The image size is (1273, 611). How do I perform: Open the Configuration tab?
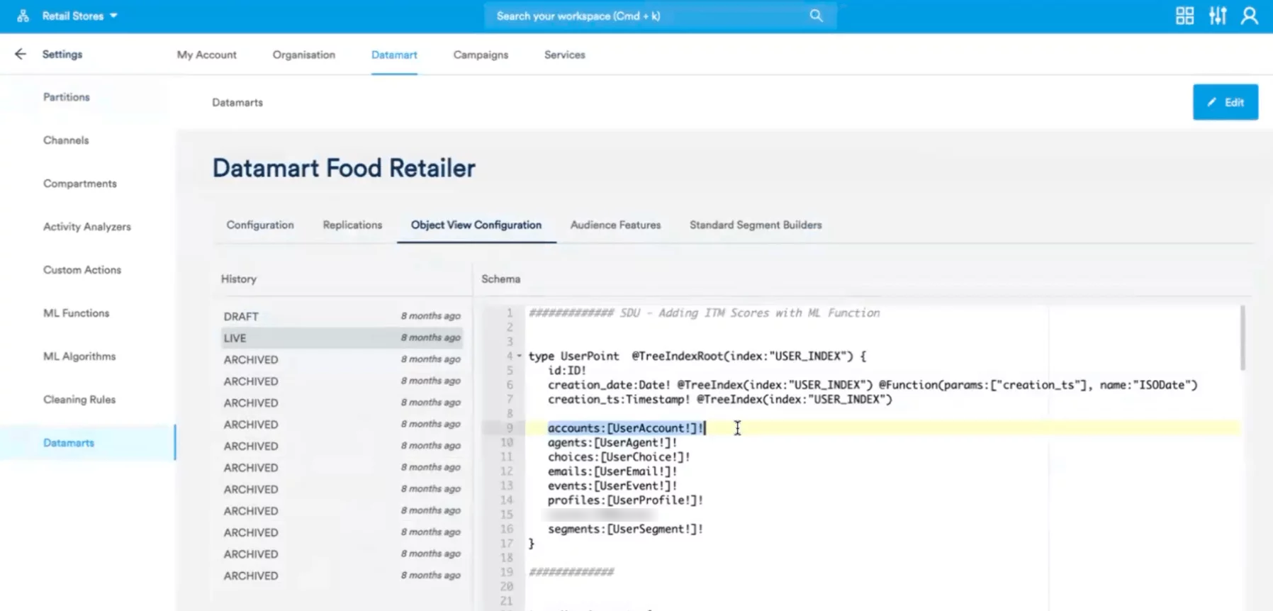click(x=260, y=225)
